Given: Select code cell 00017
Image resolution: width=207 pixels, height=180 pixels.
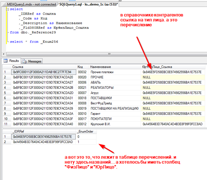Looking at the screenshot, I should 83,119.
